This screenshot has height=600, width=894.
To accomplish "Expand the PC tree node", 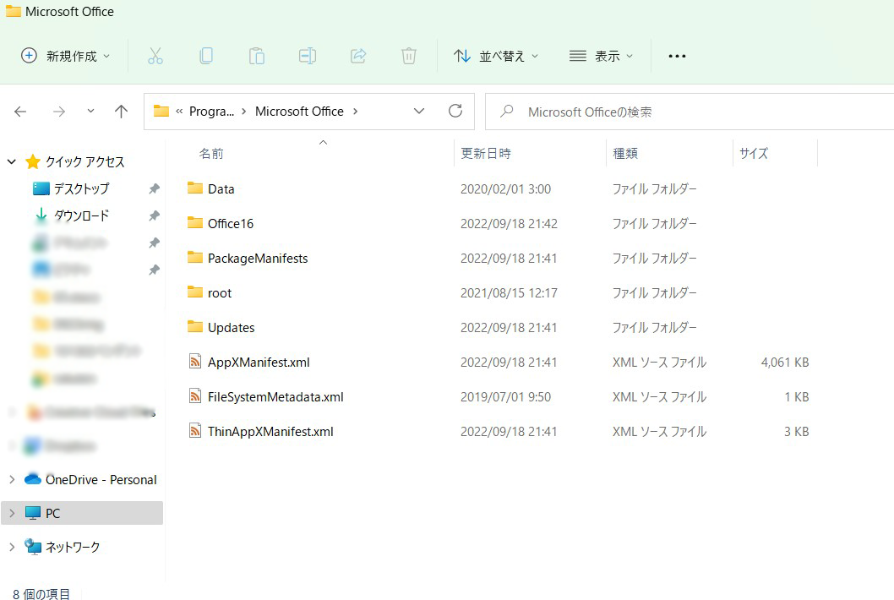I will 11,513.
